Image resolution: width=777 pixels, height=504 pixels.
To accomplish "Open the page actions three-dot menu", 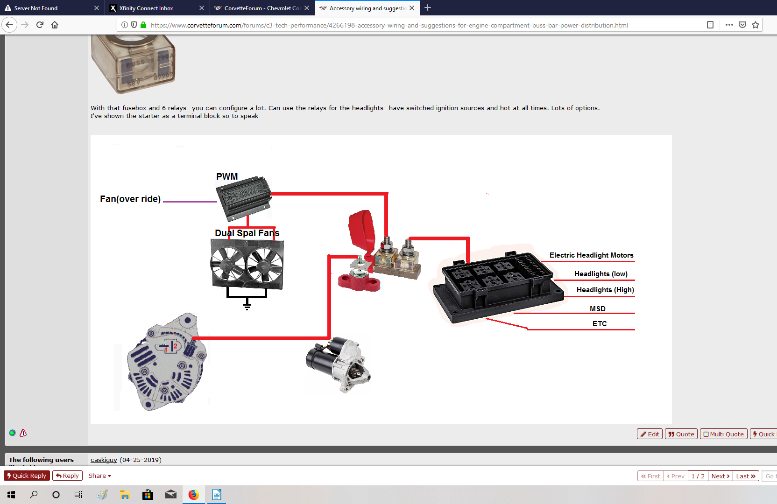I will pos(729,25).
